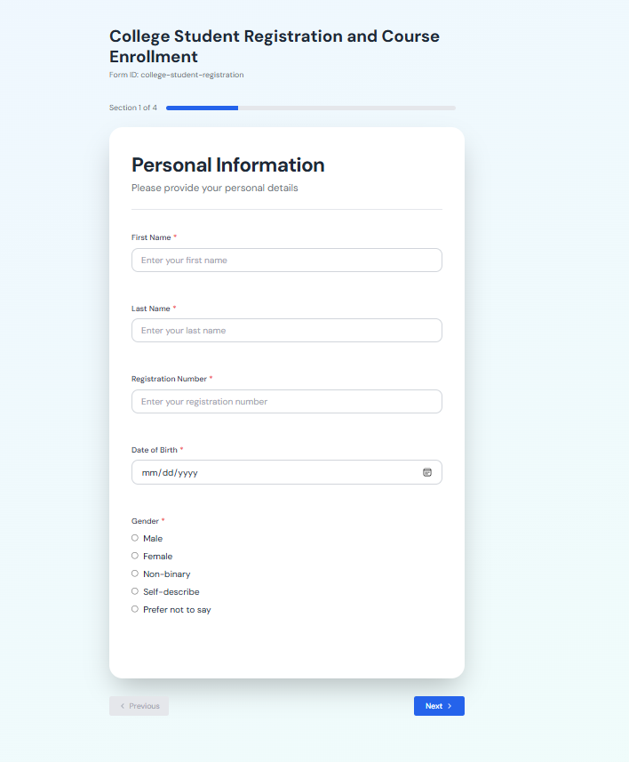The image size is (629, 762).
Task: Click the Form ID text link
Action: [x=175, y=75]
